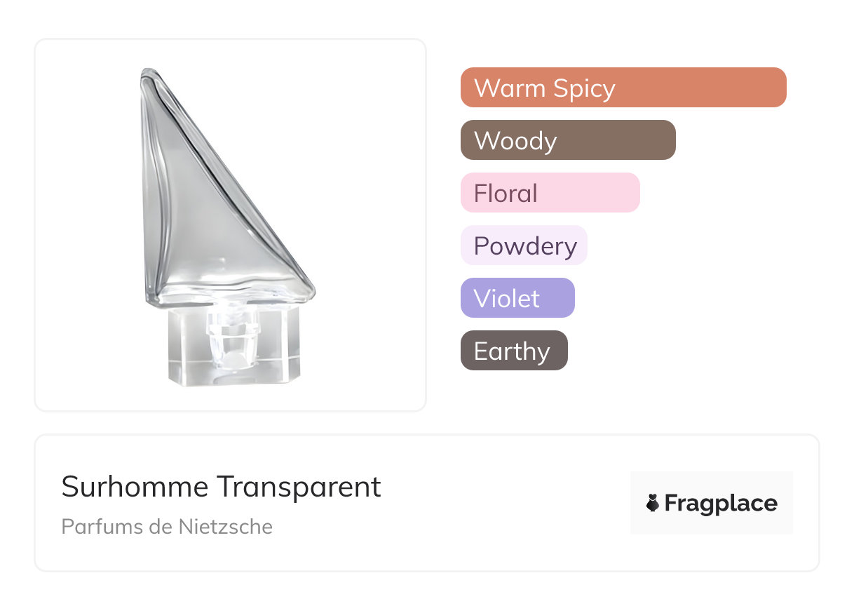Screen dimensions: 854x606
Task: Click the Fragplace logo icon
Action: click(x=653, y=503)
